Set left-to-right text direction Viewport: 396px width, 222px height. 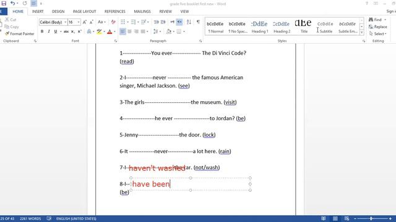click(173, 22)
